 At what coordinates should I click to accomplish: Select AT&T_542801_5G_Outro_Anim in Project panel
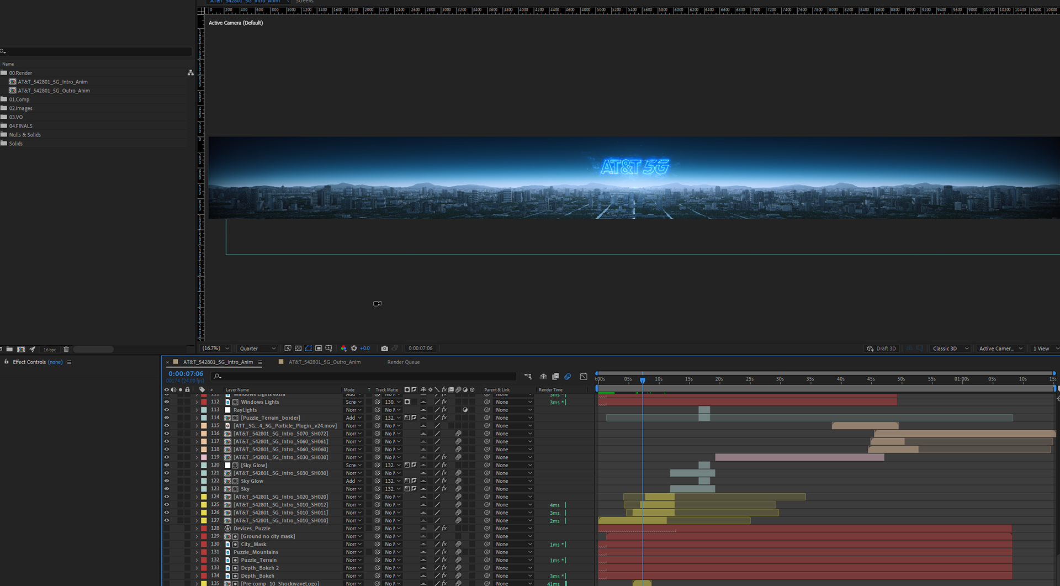click(x=54, y=91)
